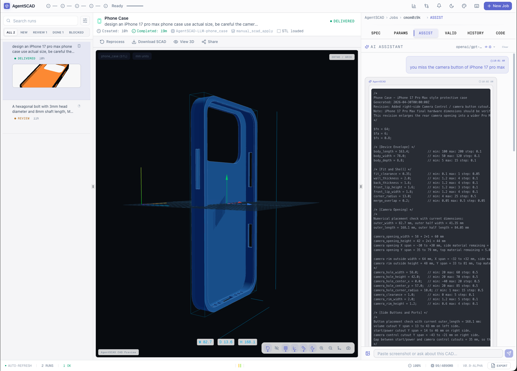This screenshot has height=371, width=517.
Task: Attach image icon beside chat input
Action: click(368, 353)
